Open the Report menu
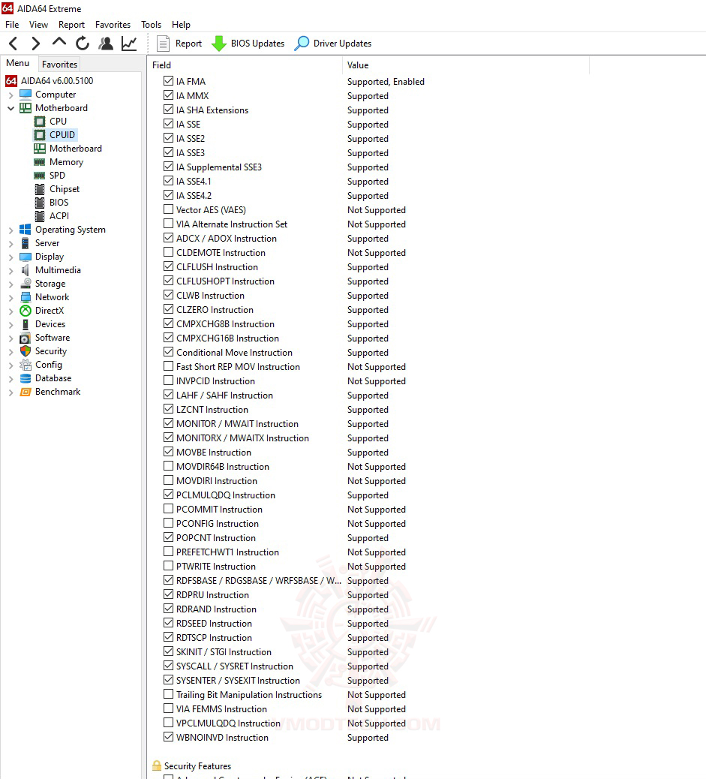This screenshot has height=779, width=706. pyautogui.click(x=71, y=24)
